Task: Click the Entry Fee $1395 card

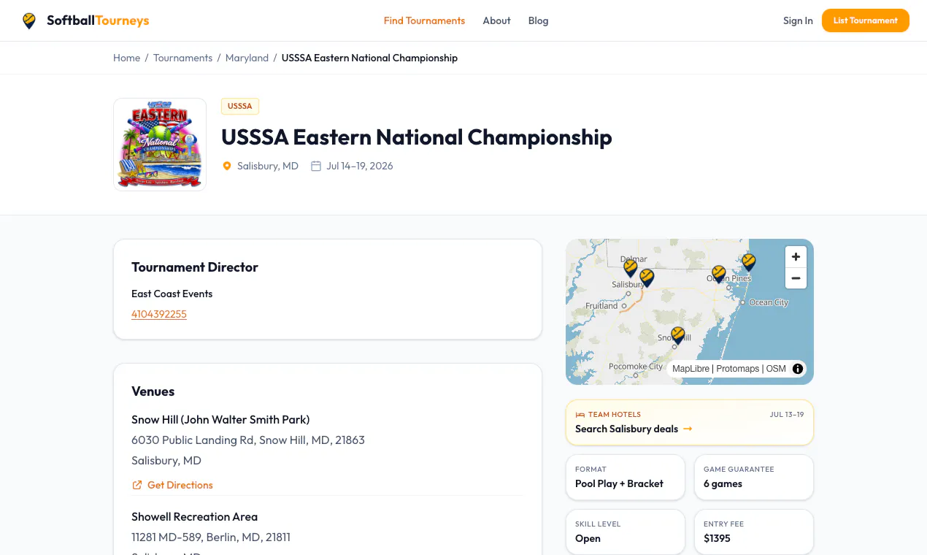Action: click(754, 532)
